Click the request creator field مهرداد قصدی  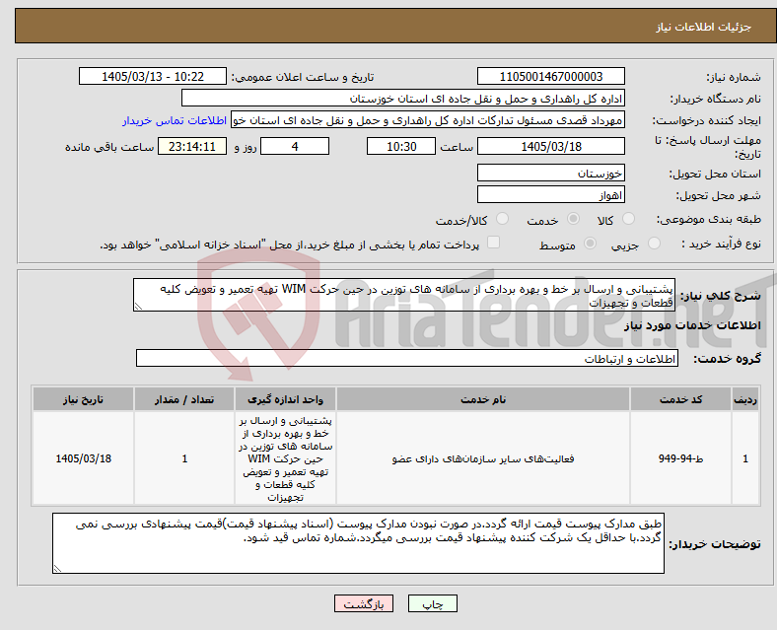click(428, 120)
